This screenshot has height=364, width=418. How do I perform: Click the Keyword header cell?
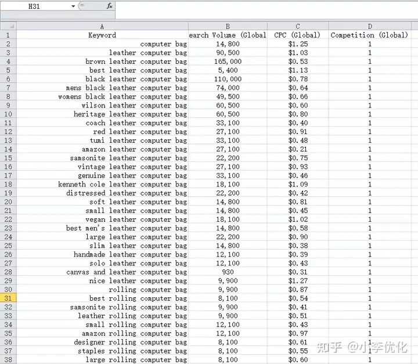click(102, 35)
